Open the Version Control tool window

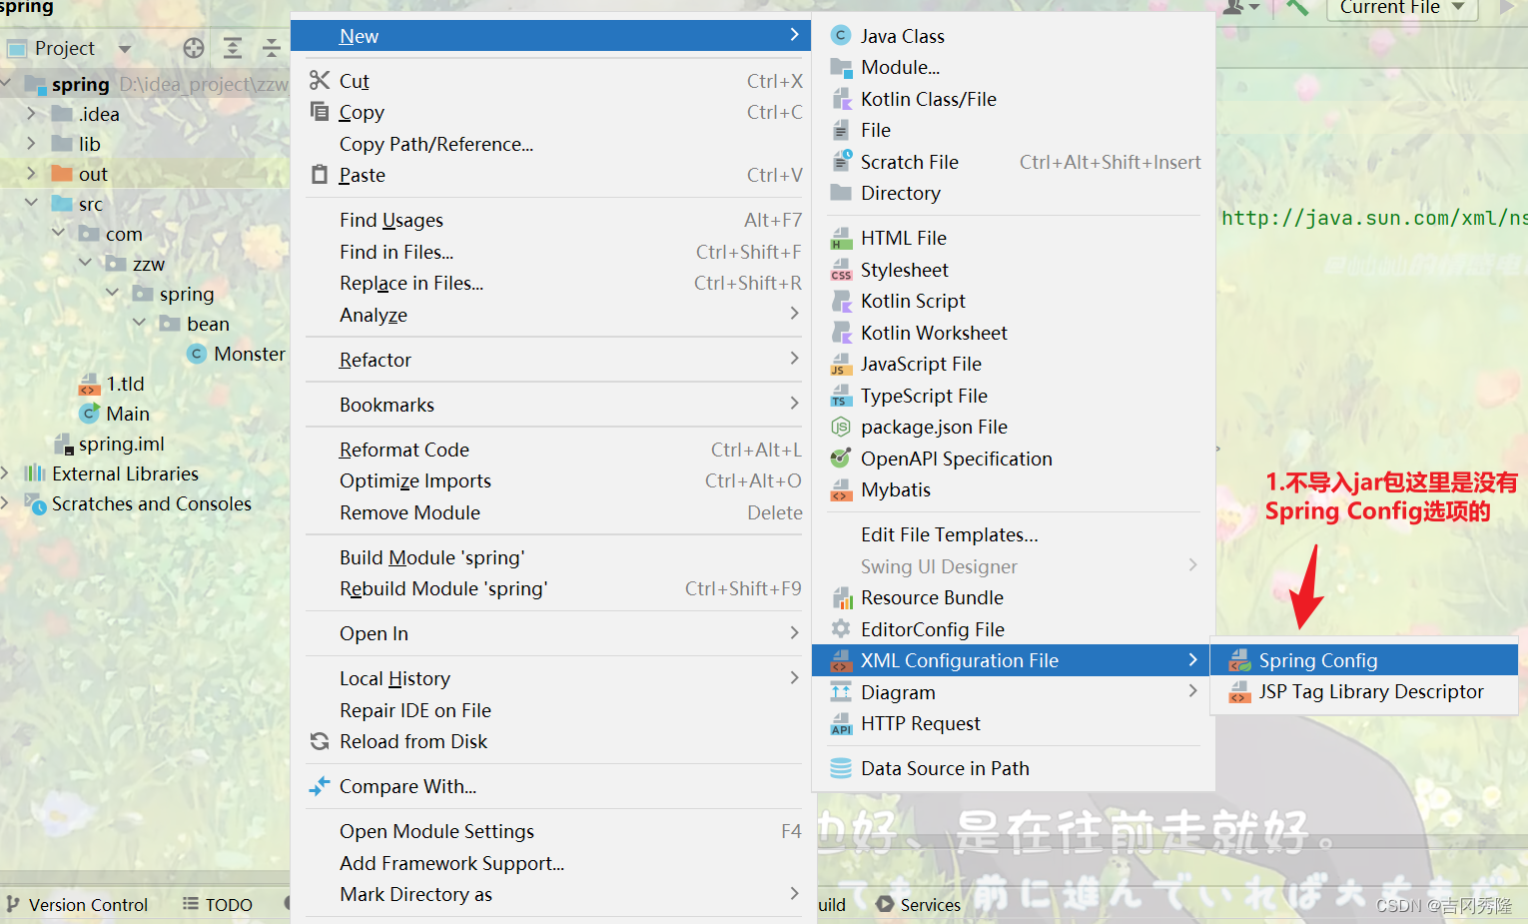click(x=78, y=904)
